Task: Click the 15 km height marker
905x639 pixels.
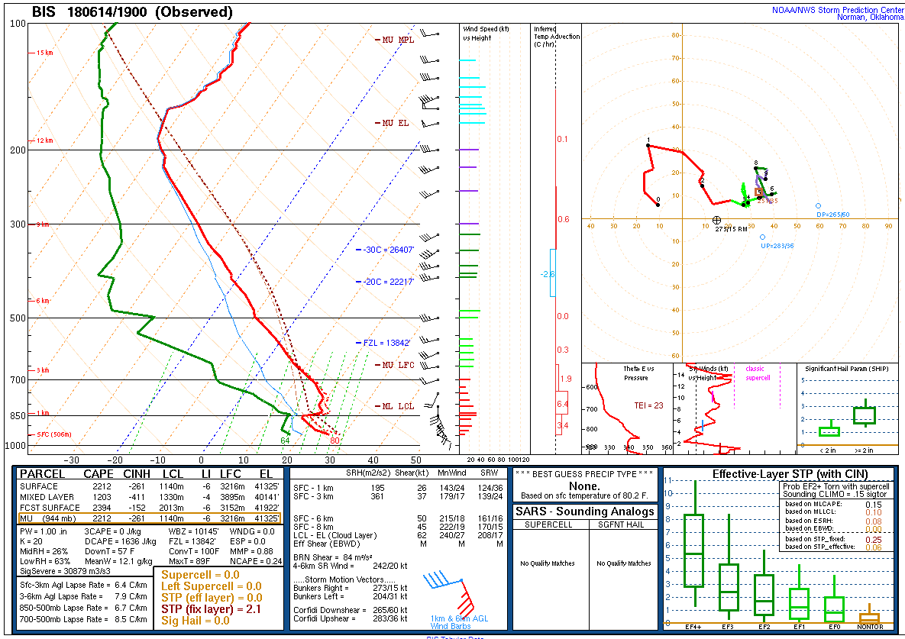Action: click(x=44, y=53)
